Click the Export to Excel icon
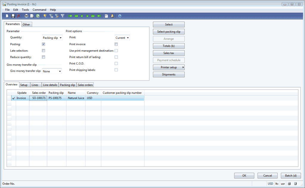The height and width of the screenshot is (188, 305). pyautogui.click(x=38, y=16)
